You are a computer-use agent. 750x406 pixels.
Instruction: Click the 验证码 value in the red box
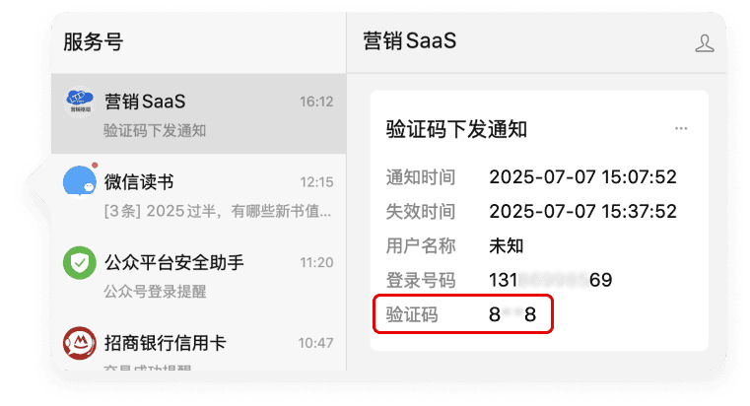tap(511, 315)
